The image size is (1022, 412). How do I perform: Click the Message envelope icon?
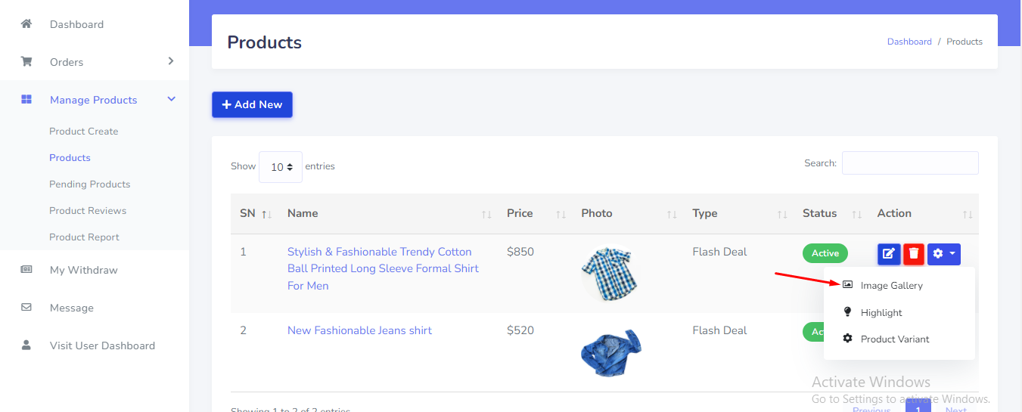(x=26, y=308)
